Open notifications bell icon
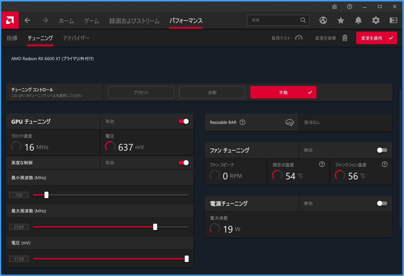 tap(358, 20)
